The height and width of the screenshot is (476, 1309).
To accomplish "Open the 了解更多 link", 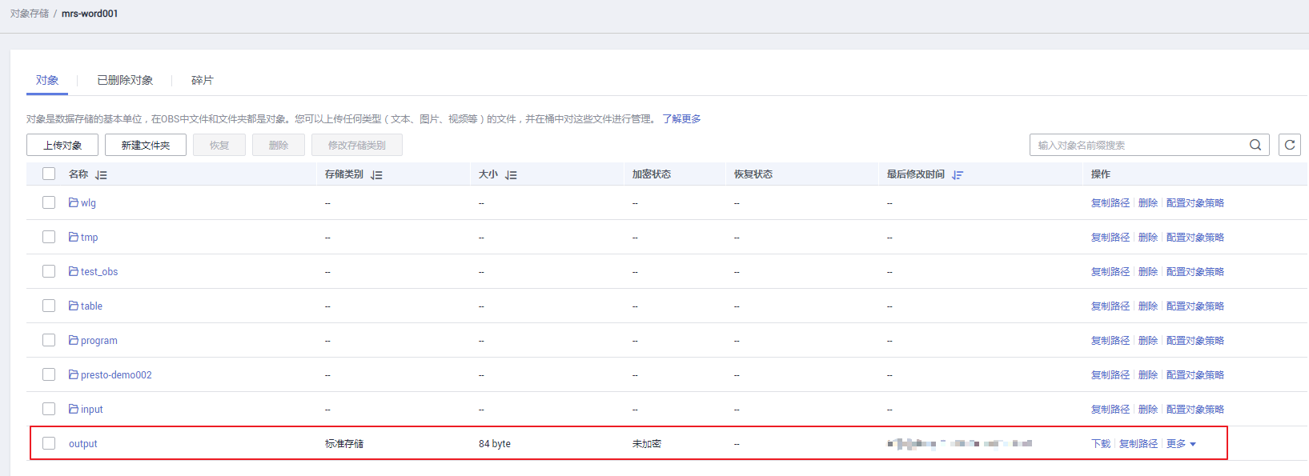I will (681, 119).
